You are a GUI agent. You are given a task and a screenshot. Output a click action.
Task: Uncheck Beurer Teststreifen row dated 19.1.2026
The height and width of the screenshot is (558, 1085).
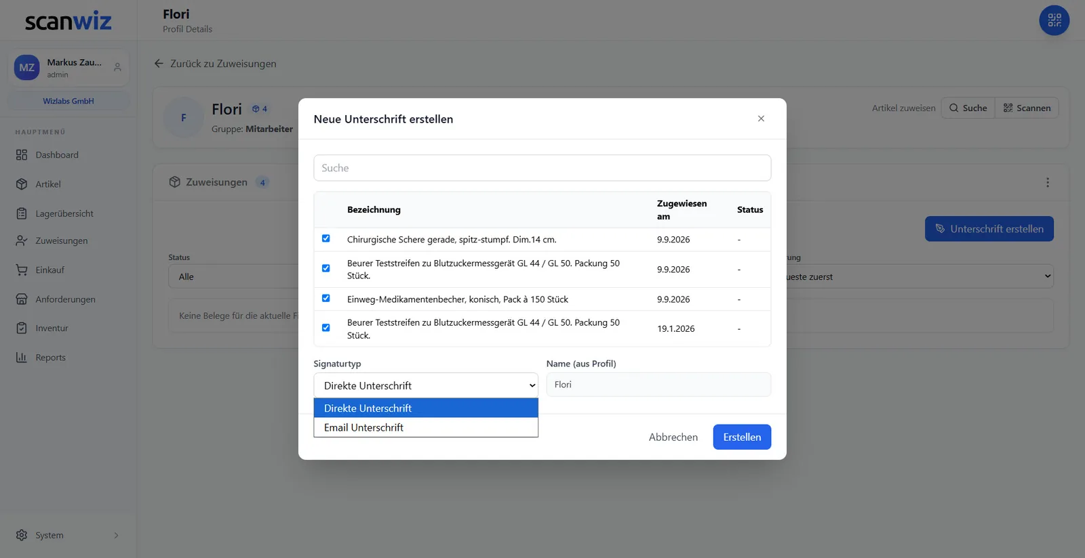pyautogui.click(x=326, y=328)
